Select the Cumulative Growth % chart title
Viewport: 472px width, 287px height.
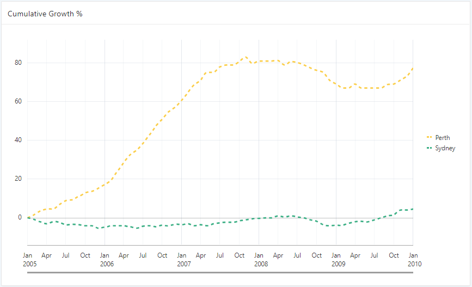pyautogui.click(x=45, y=14)
